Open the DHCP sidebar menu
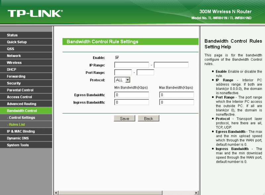This screenshot has height=195, width=265. click(x=26, y=69)
